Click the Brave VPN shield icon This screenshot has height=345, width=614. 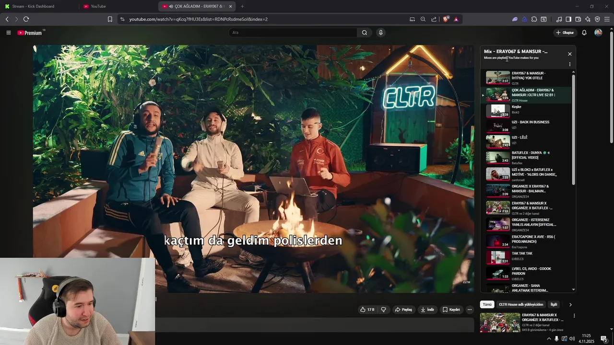(597, 19)
